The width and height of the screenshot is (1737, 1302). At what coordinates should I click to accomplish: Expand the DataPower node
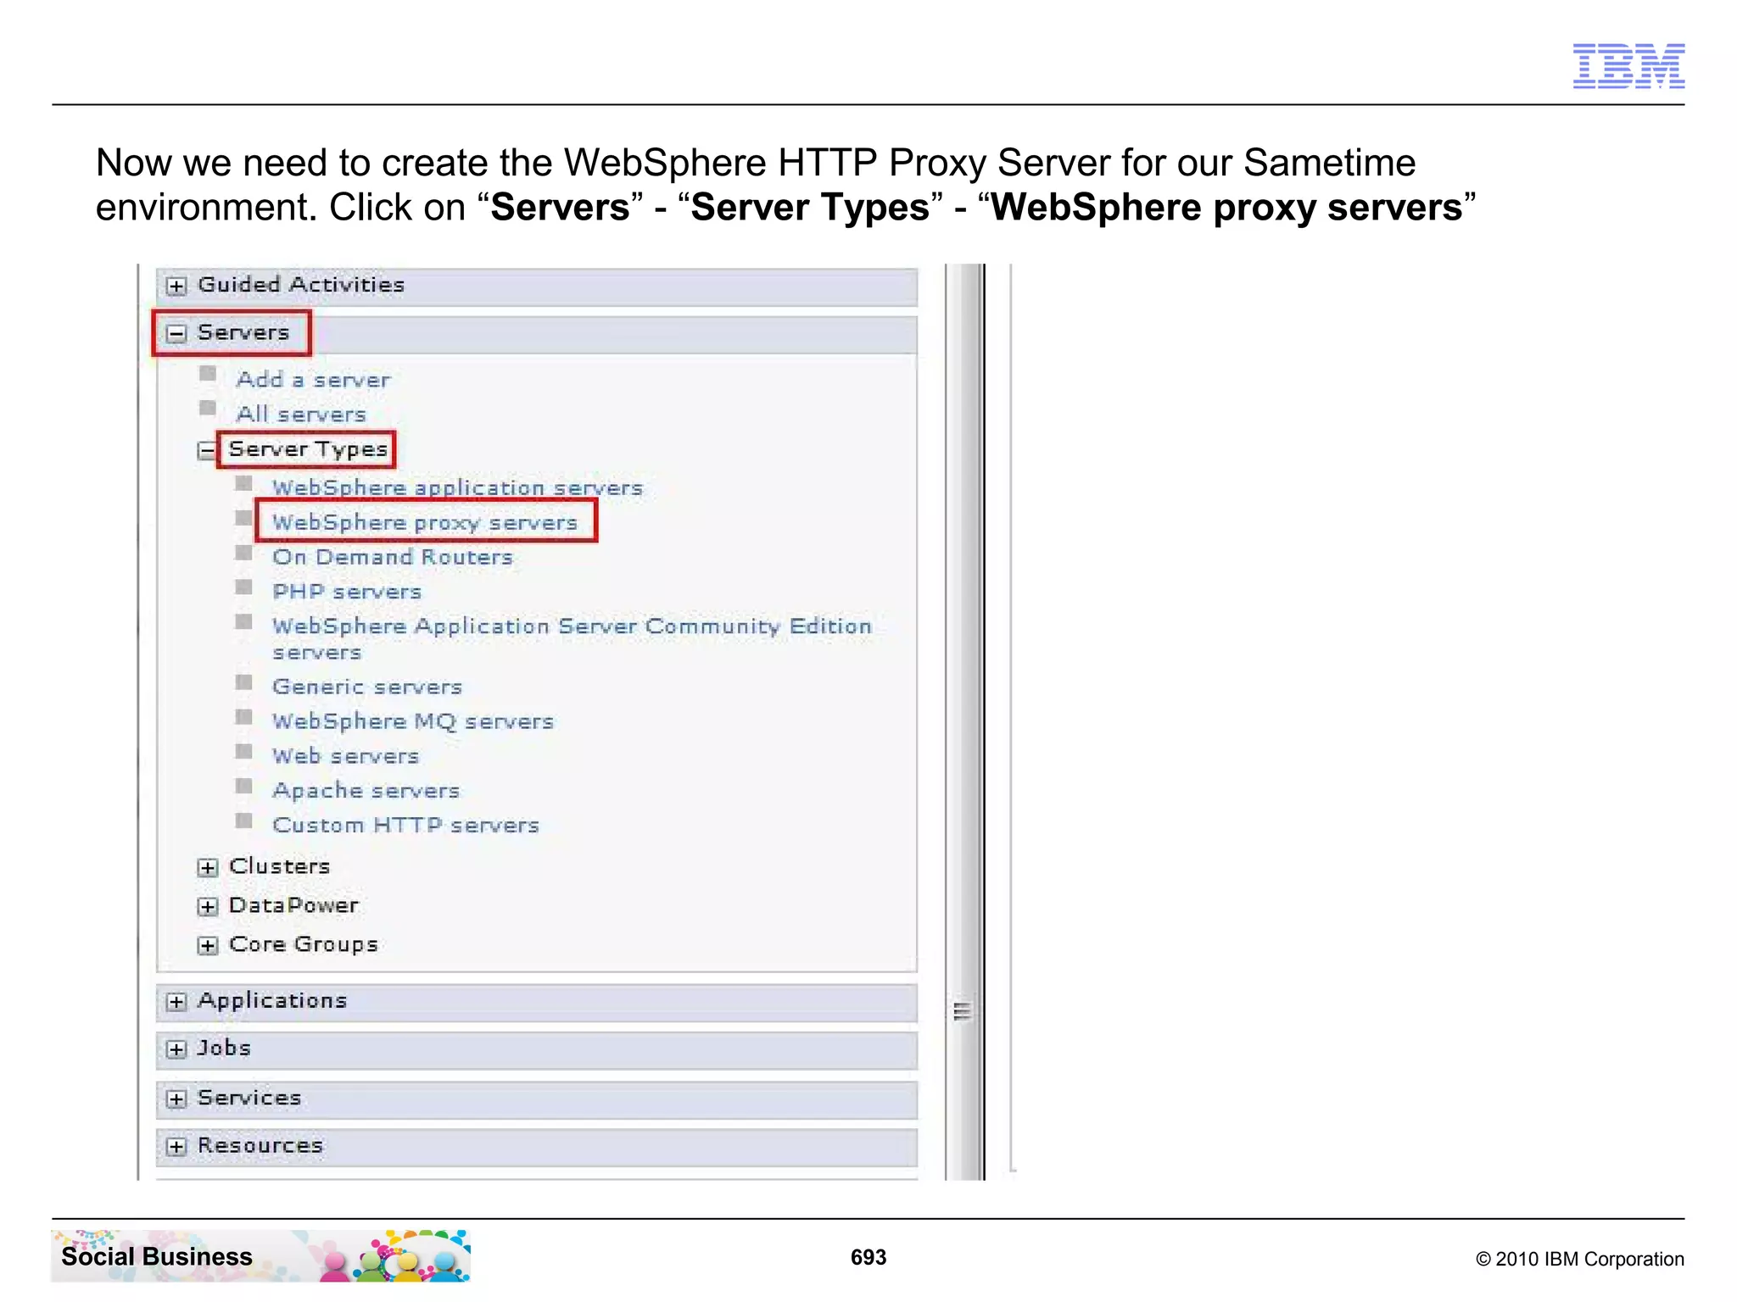point(207,906)
